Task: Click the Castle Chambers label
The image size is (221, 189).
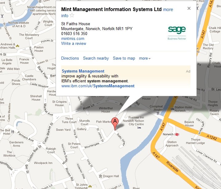Action: pyautogui.click(x=29, y=77)
